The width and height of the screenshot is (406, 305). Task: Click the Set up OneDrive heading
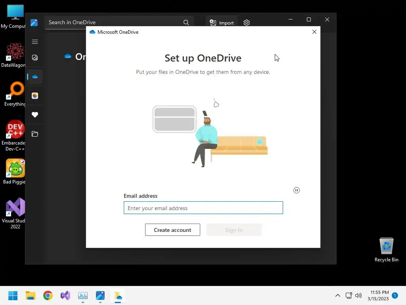203,58
